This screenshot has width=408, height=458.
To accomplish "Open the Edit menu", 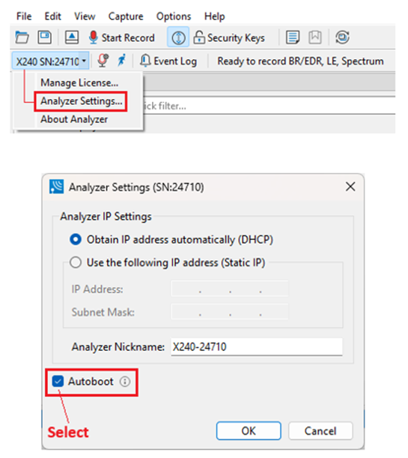I will (52, 16).
